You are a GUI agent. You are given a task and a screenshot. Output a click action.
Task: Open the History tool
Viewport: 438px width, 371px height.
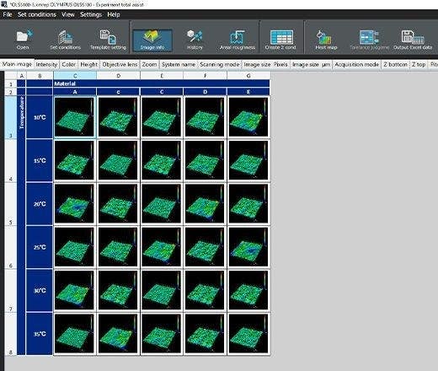click(195, 40)
